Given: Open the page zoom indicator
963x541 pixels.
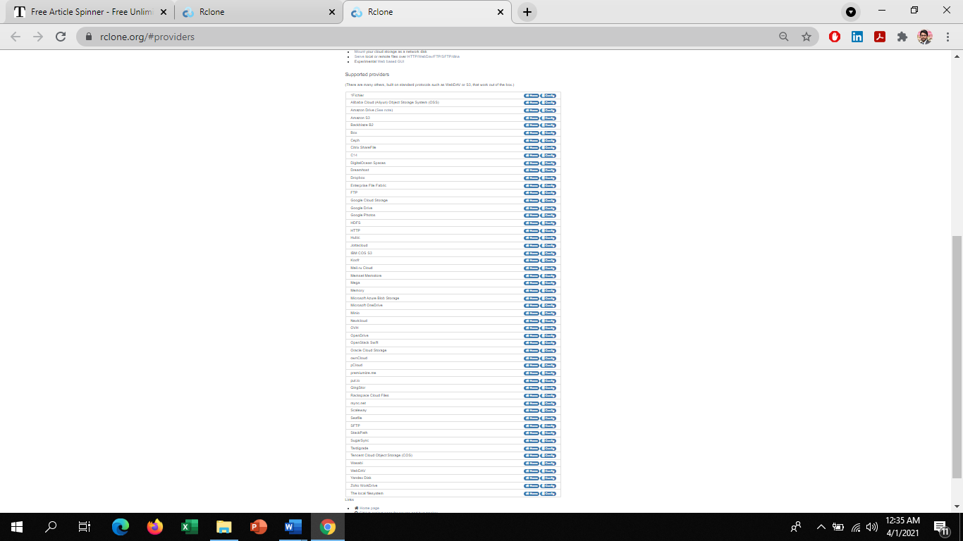Looking at the screenshot, I should tap(784, 37).
